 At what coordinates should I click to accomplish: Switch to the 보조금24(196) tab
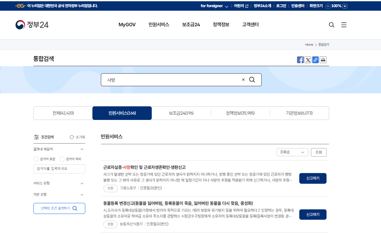(x=181, y=113)
